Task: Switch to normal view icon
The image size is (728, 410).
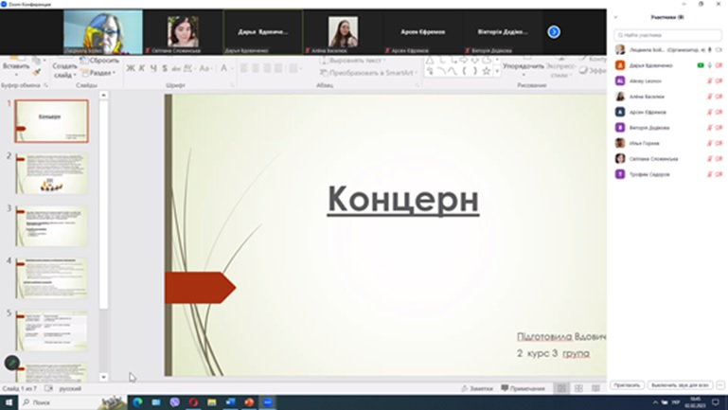Action: pos(561,388)
